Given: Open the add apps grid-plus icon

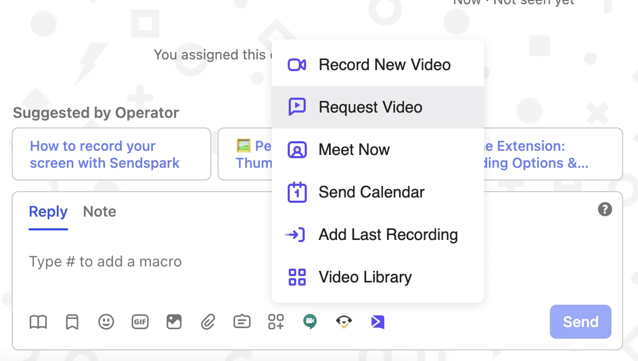Looking at the screenshot, I should click(276, 322).
